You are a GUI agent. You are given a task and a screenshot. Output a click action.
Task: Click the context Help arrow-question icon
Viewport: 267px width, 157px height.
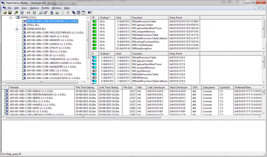[x=90, y=13]
